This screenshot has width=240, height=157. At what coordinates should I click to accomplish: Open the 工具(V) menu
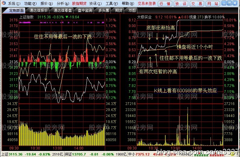[112, 3]
